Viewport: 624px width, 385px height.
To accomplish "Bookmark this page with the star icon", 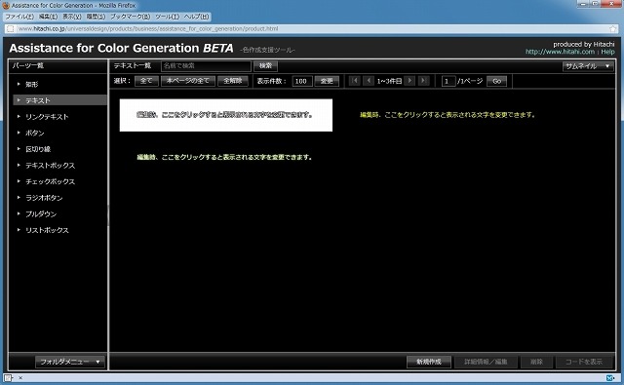I will pos(613,28).
